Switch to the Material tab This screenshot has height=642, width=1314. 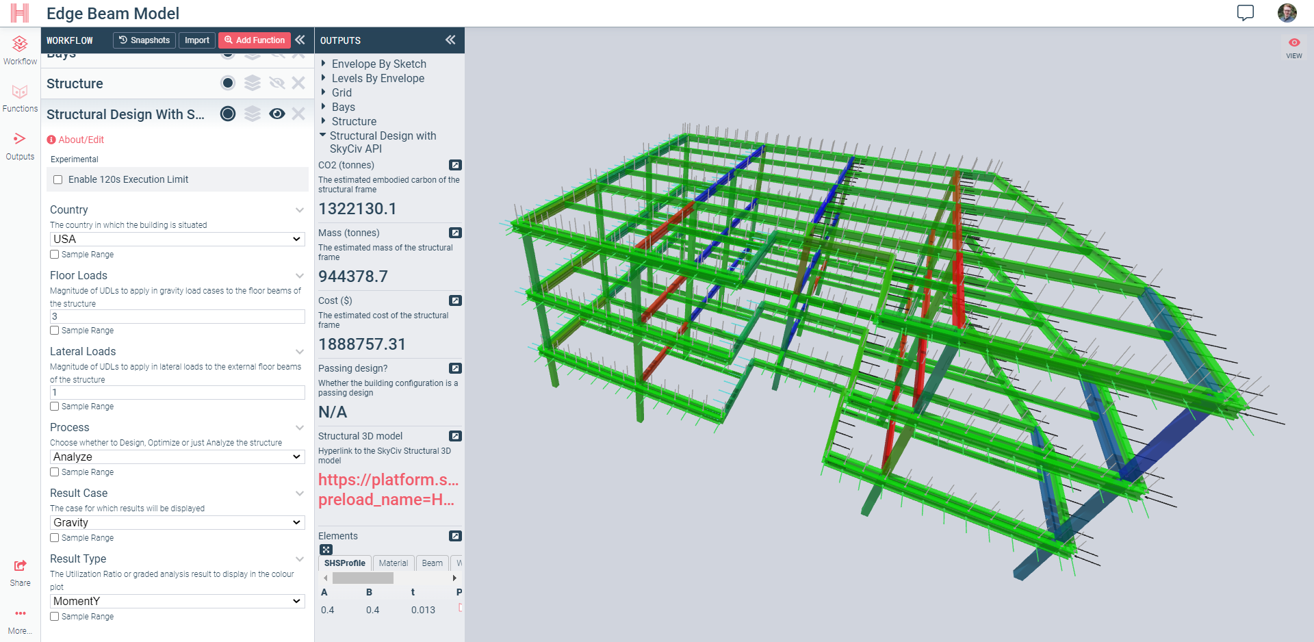point(393,563)
